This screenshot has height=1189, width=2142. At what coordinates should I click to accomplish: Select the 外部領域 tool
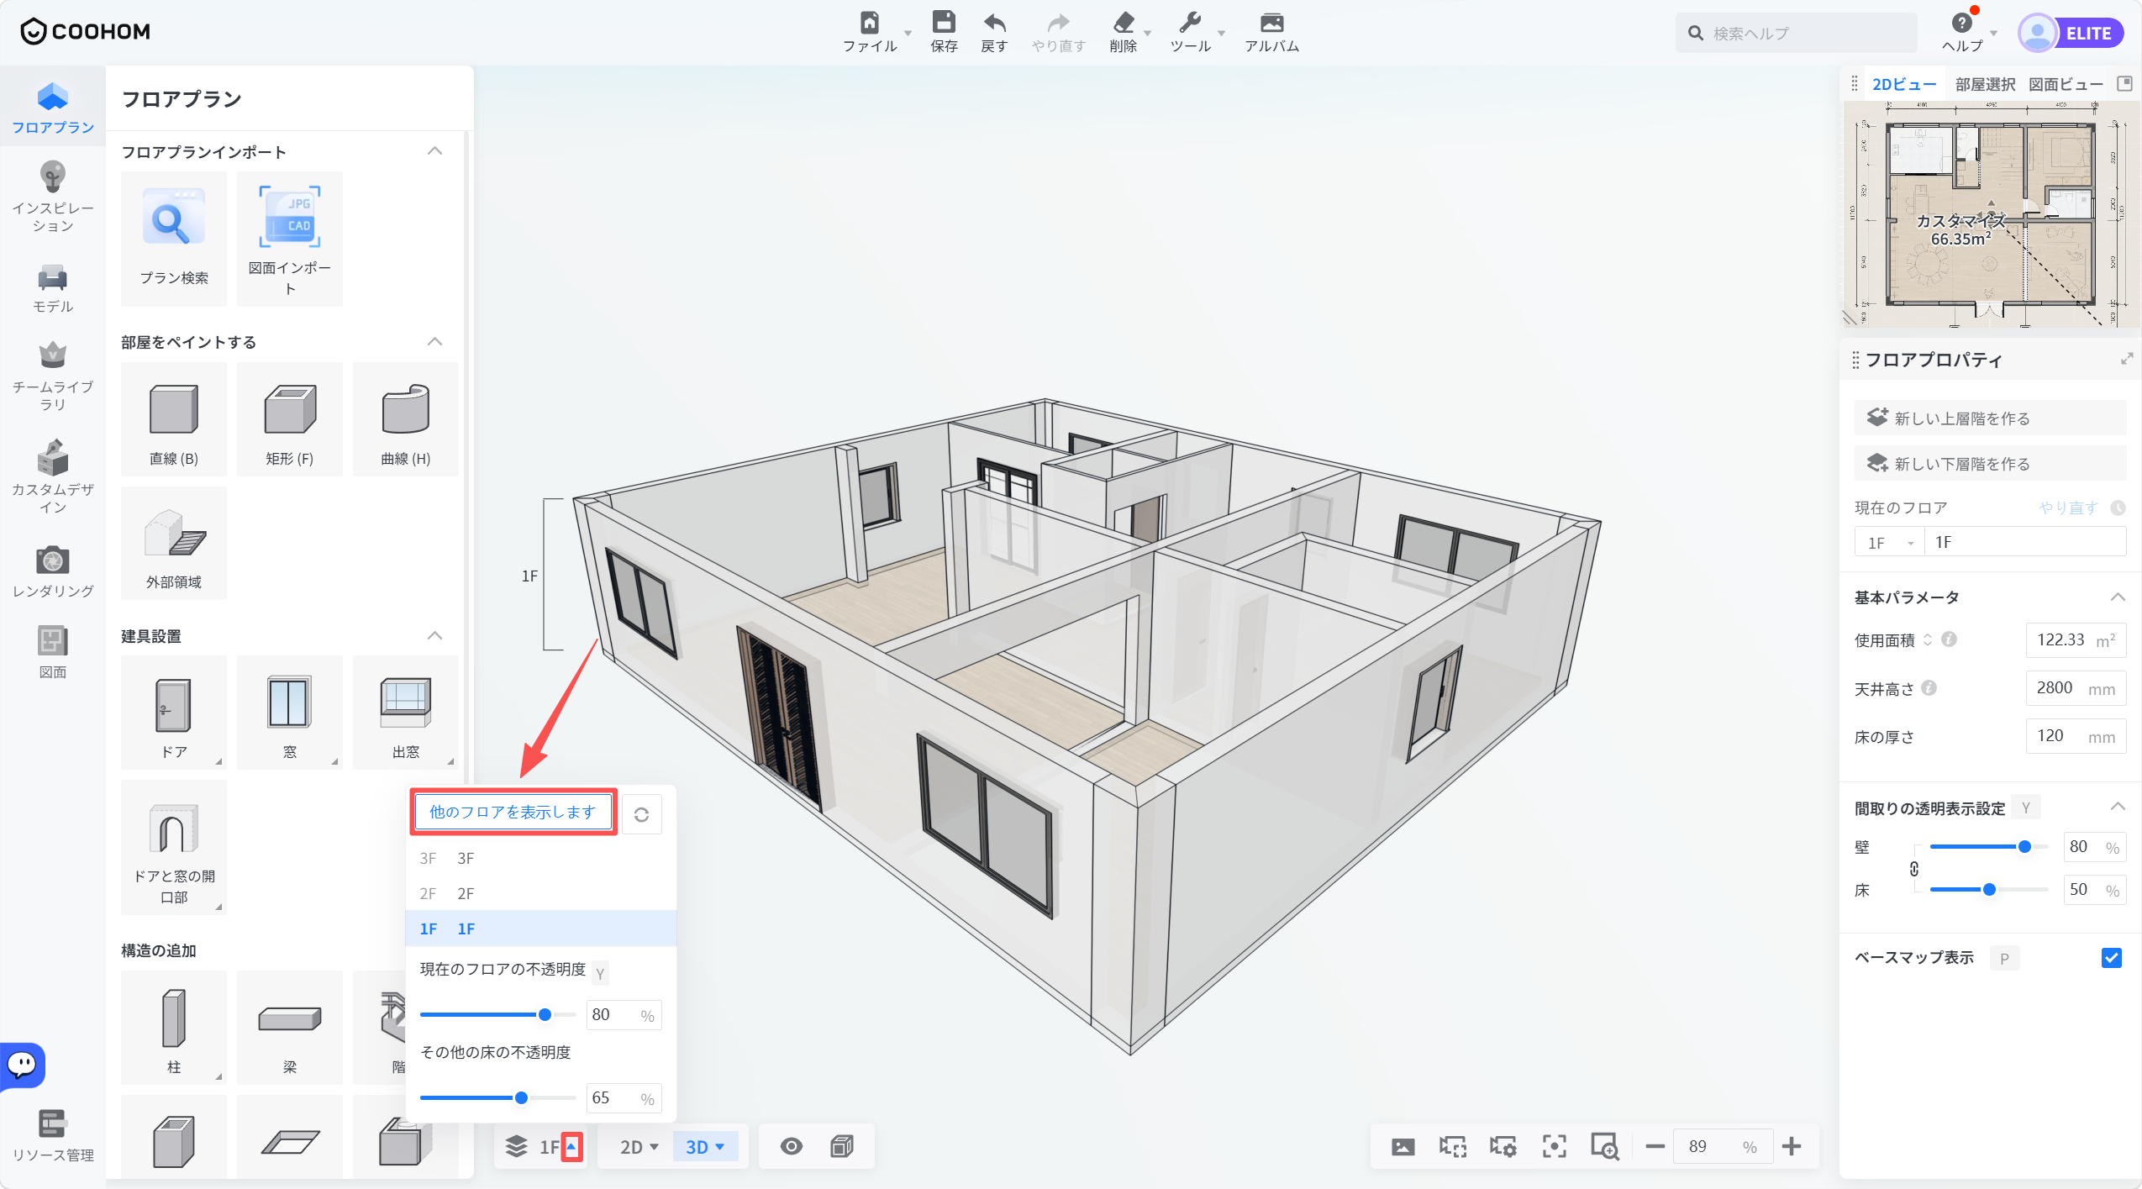(174, 543)
